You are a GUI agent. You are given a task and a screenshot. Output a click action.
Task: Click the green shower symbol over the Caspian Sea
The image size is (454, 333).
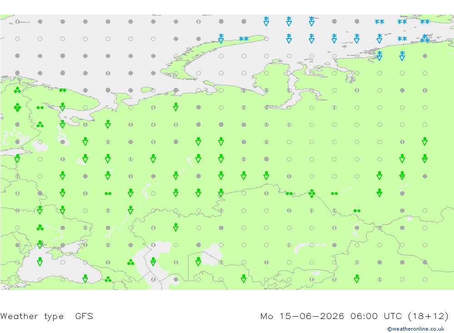coord(153,262)
